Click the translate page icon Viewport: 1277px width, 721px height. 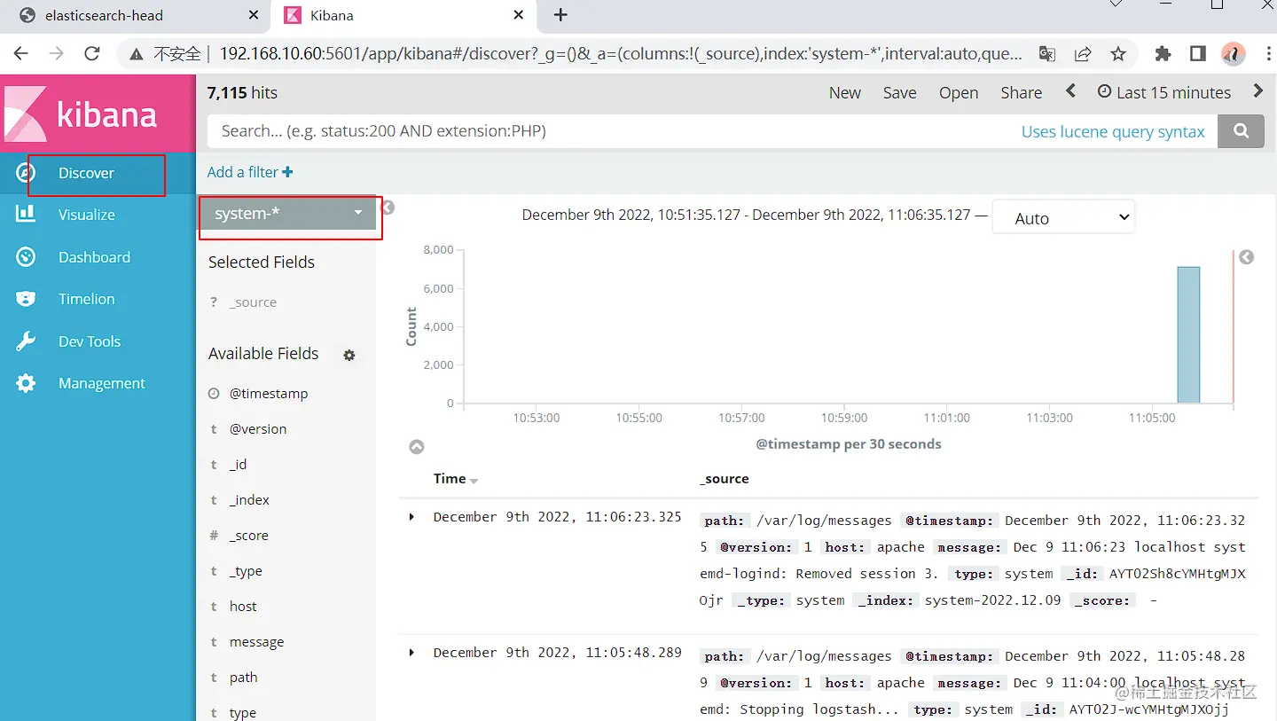point(1047,54)
